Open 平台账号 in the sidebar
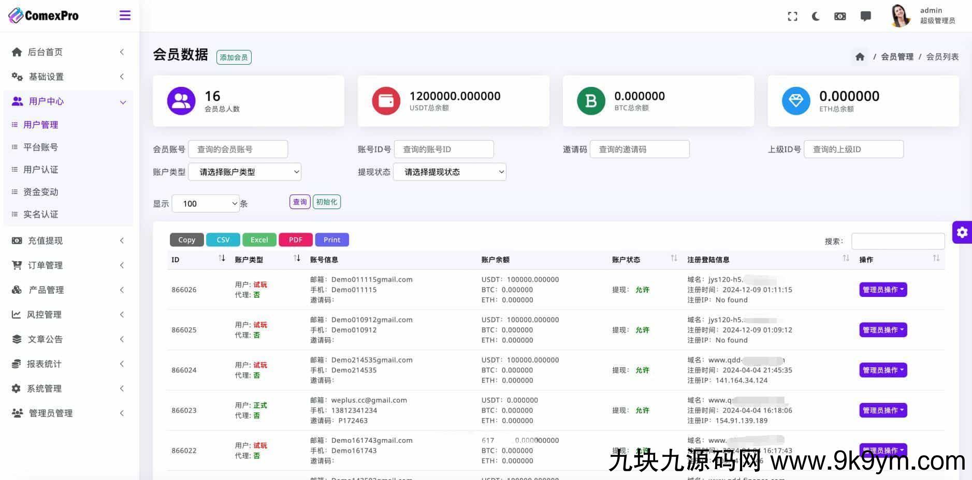This screenshot has height=480, width=972. pos(40,147)
